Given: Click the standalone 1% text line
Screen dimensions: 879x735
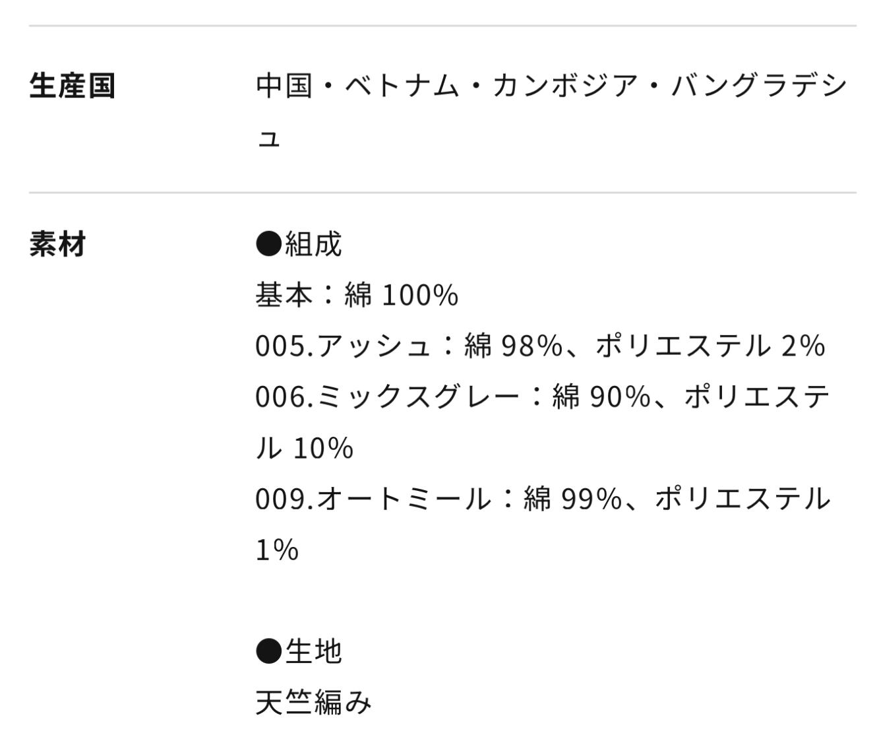Looking at the screenshot, I should click(x=277, y=550).
